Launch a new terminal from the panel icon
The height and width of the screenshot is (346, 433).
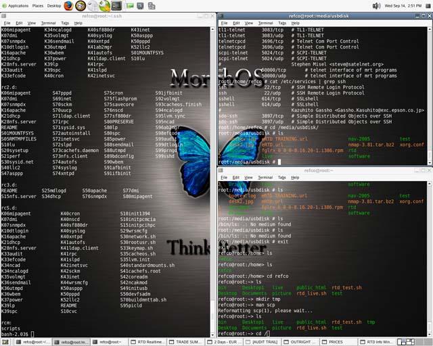[x=116, y=5]
